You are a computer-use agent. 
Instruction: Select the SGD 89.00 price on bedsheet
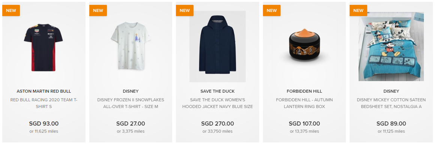coord(391,124)
